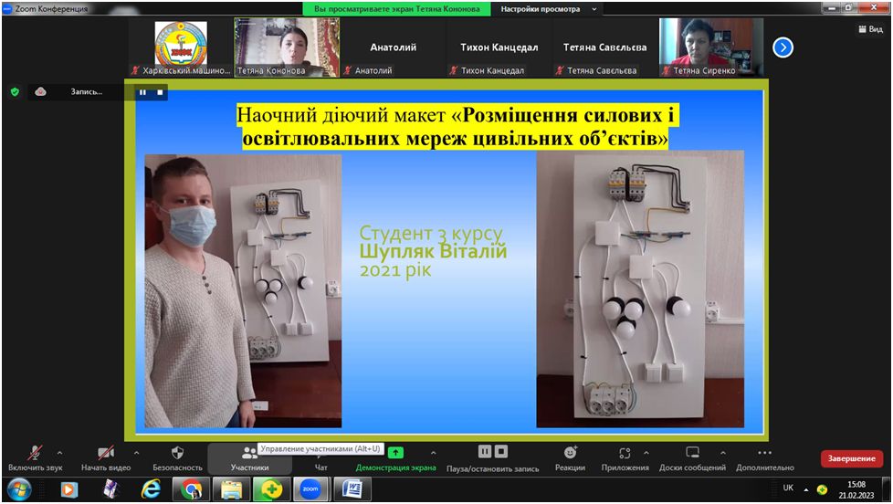
Task: Open Windows Start menu
Action: coord(19,489)
